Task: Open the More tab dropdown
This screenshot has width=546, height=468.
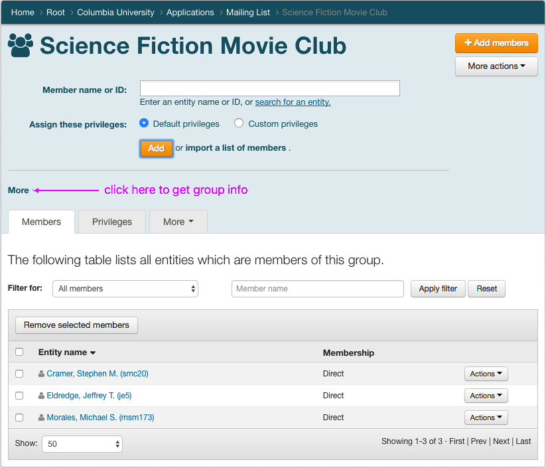Action: click(178, 222)
